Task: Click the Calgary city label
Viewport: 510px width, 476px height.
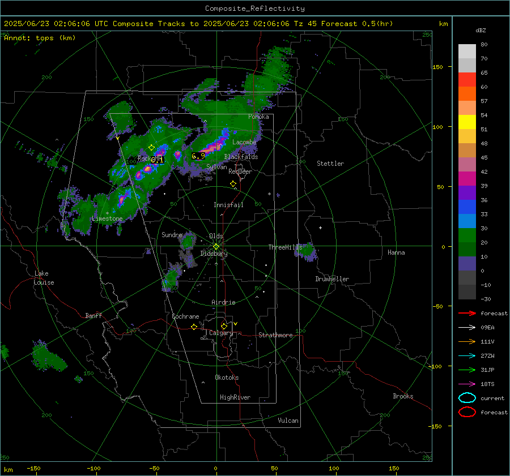Action: (221, 333)
